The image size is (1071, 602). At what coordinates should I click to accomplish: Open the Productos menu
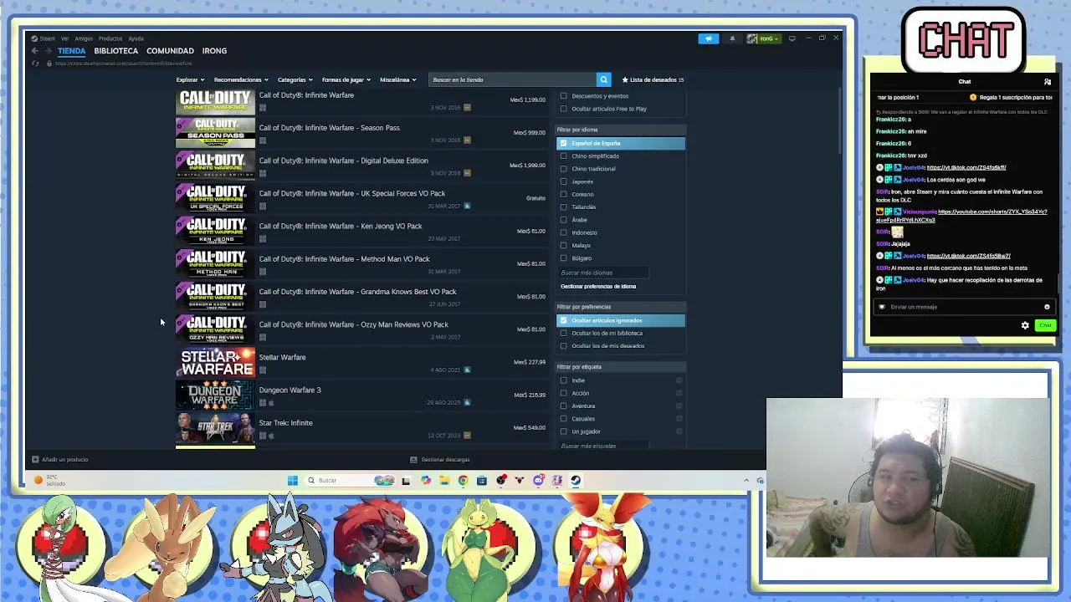(x=110, y=38)
